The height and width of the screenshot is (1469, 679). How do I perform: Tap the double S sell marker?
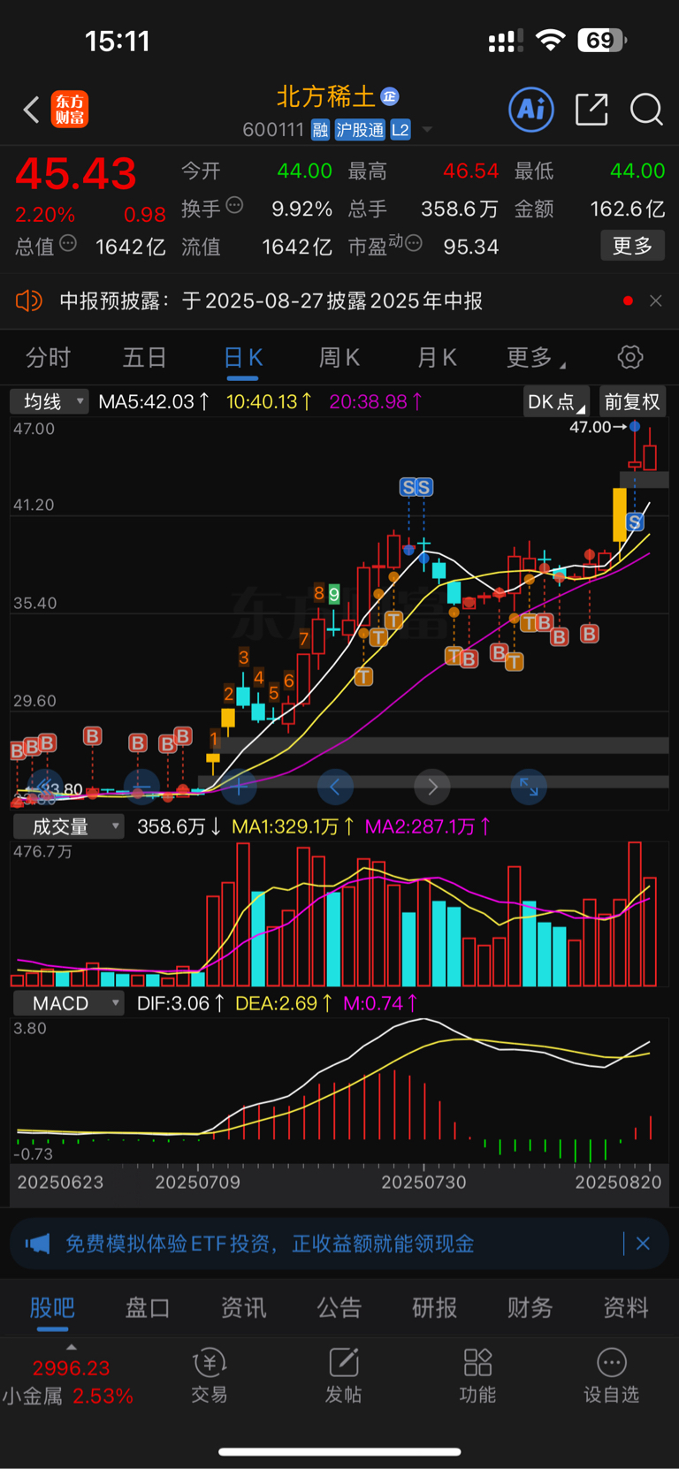click(x=416, y=487)
